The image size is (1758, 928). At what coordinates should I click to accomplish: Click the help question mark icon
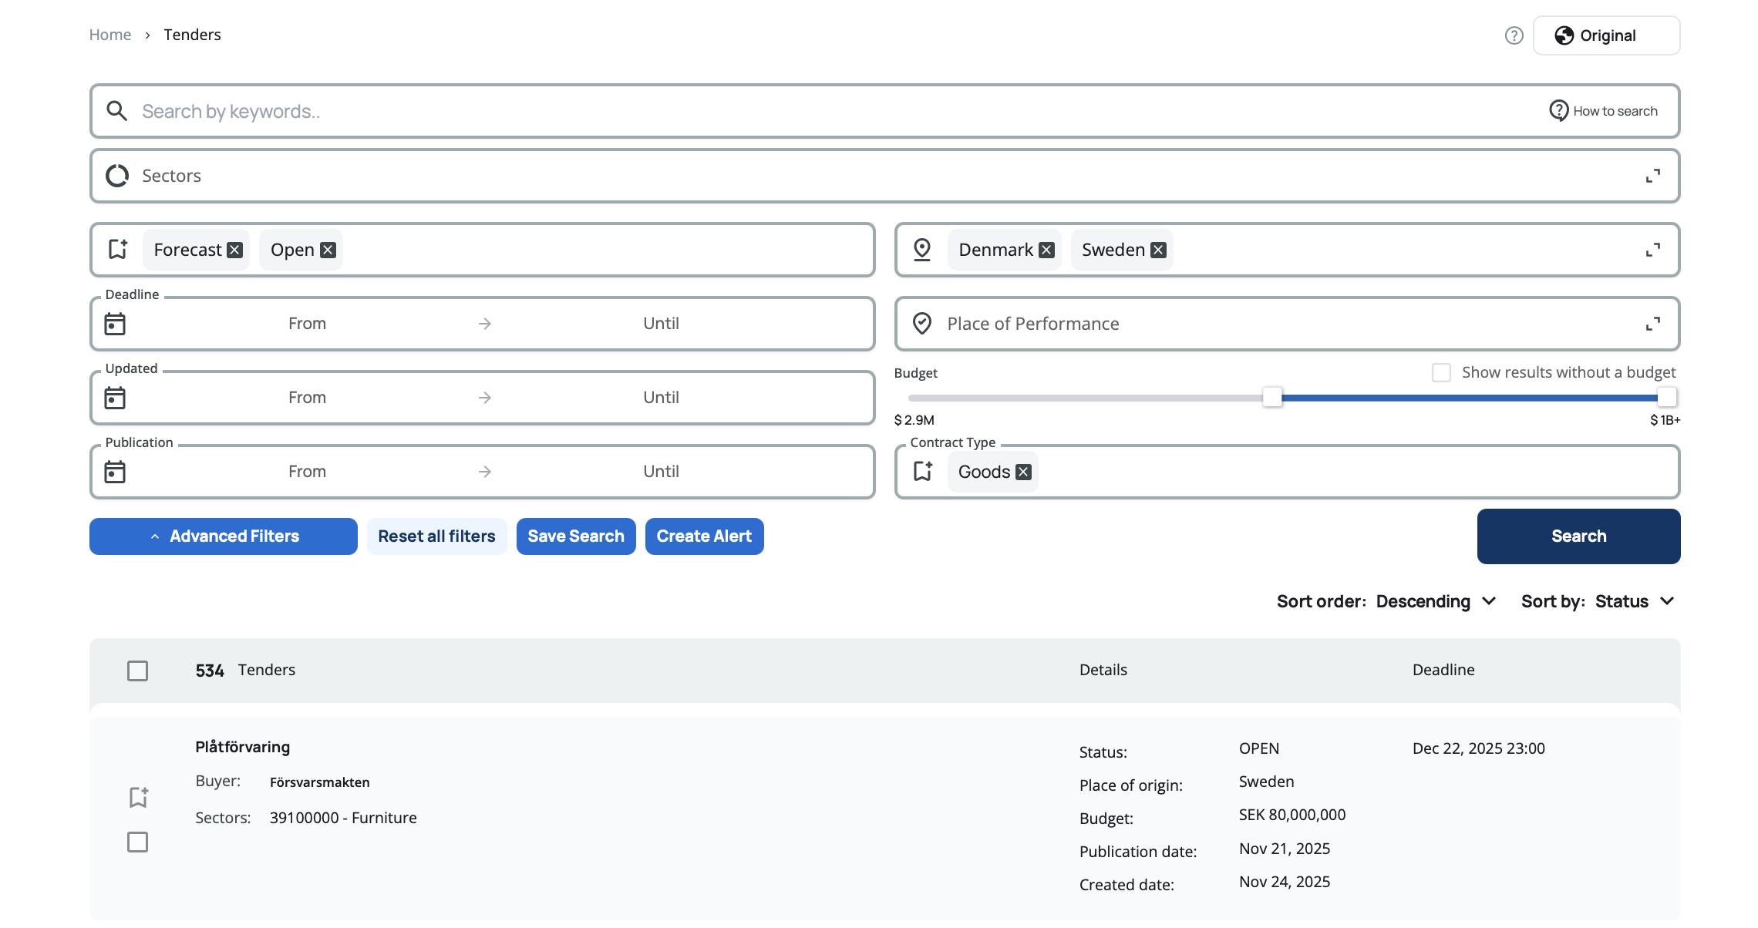[1514, 35]
